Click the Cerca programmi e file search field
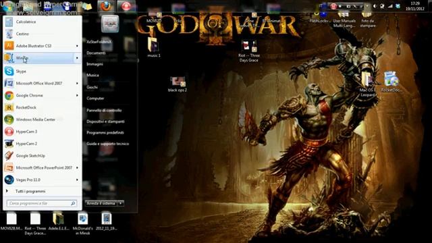 coord(42,203)
